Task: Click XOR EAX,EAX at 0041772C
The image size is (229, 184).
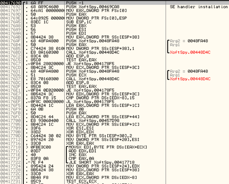Action: (x=80, y=174)
